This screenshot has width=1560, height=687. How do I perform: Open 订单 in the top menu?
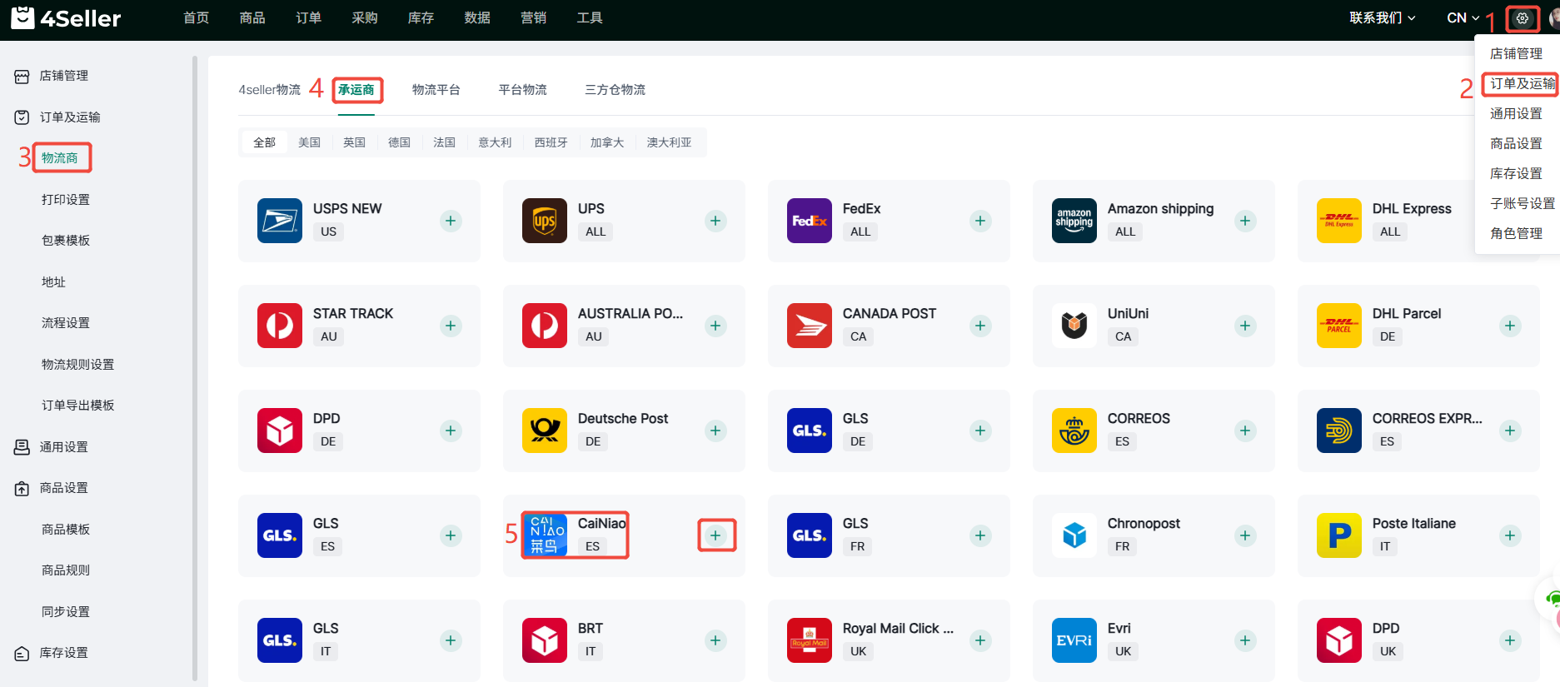309,17
